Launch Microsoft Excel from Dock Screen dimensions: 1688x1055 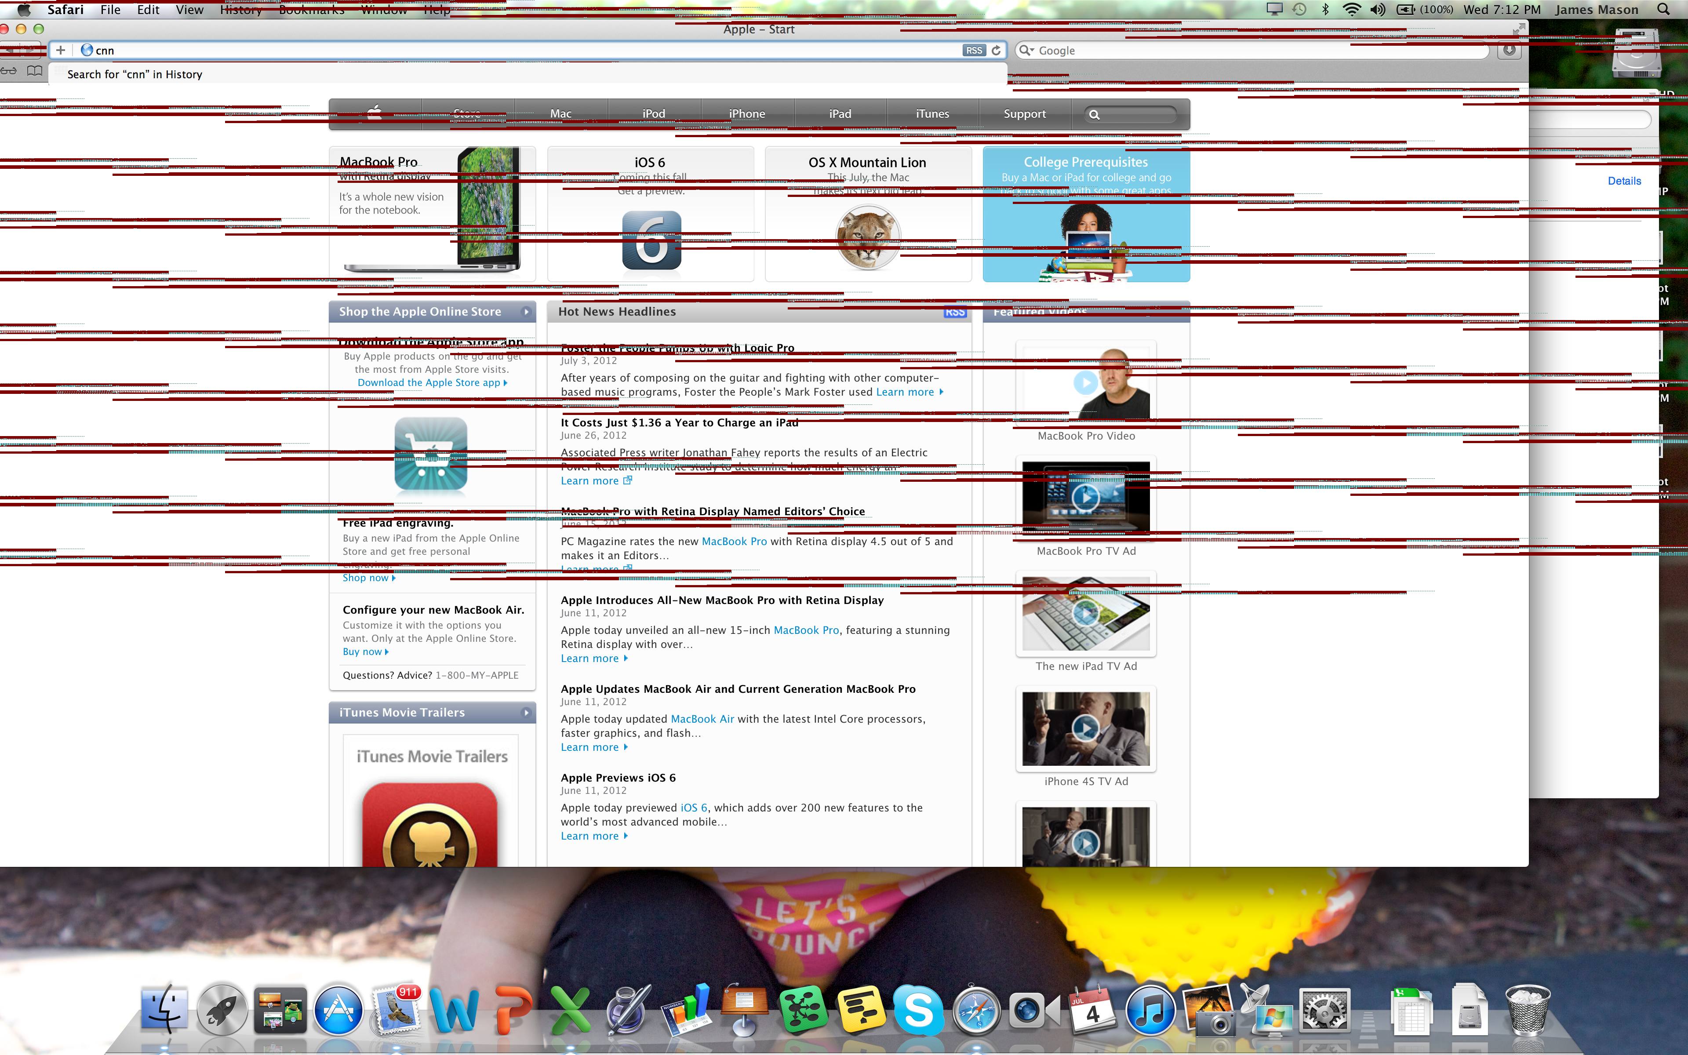571,1010
